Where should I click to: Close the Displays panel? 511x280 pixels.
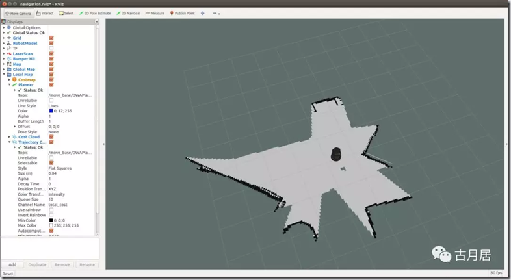click(x=97, y=22)
